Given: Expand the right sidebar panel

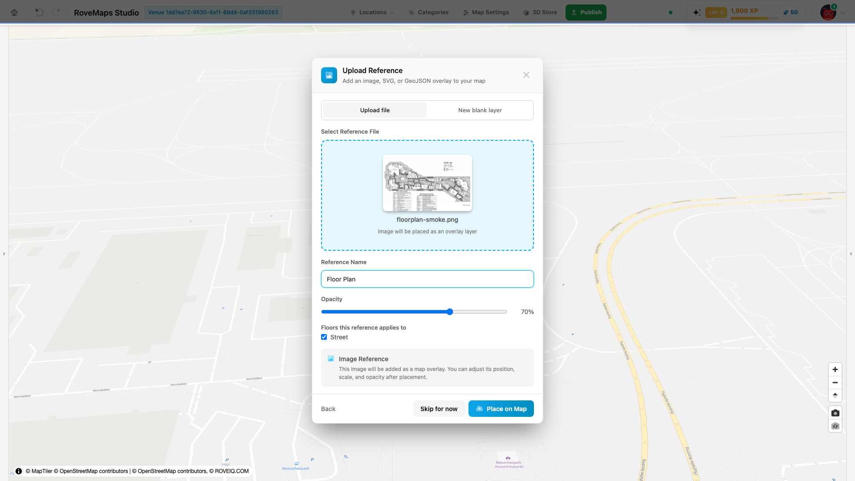Looking at the screenshot, I should click(851, 254).
